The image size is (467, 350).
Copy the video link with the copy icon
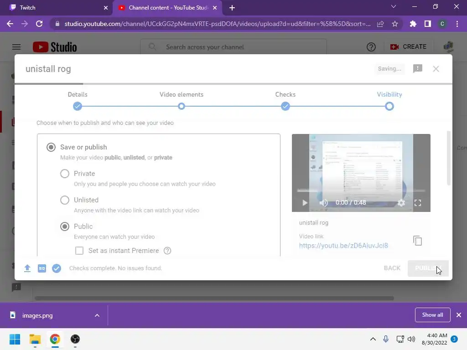(418, 241)
